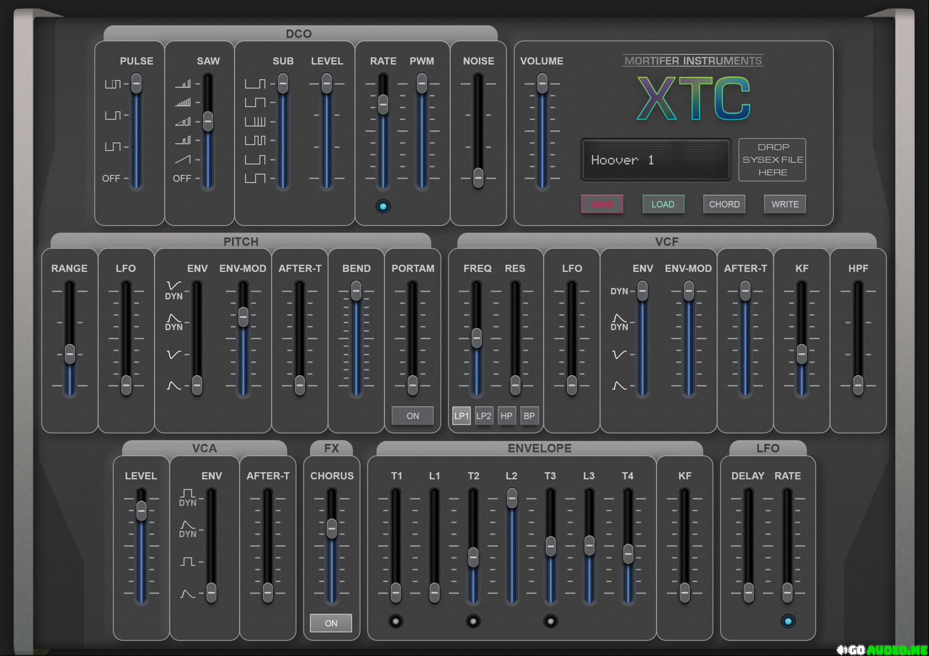929x656 pixels.
Task: Click the XTC logo
Action: click(x=693, y=98)
